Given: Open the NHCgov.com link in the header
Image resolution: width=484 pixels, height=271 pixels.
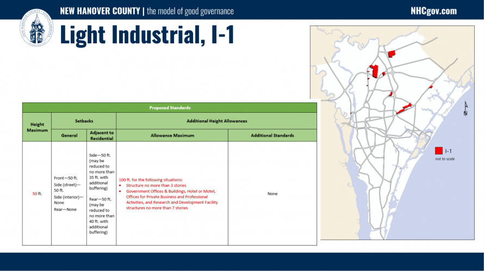Looking at the screenshot, I should pyautogui.click(x=433, y=11).
